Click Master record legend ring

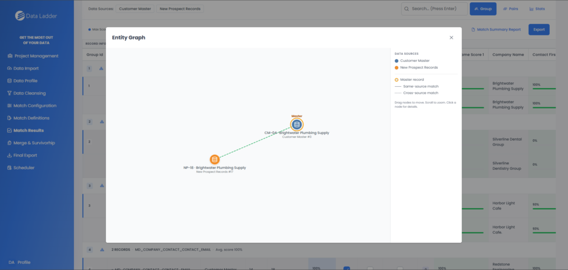point(396,80)
